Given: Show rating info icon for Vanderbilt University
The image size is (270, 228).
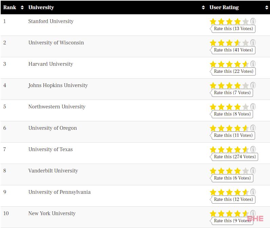Looking at the screenshot, I should [x=253, y=171].
